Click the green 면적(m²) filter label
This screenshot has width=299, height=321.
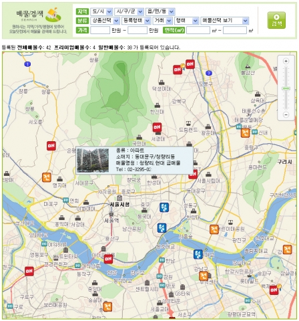click(x=174, y=30)
